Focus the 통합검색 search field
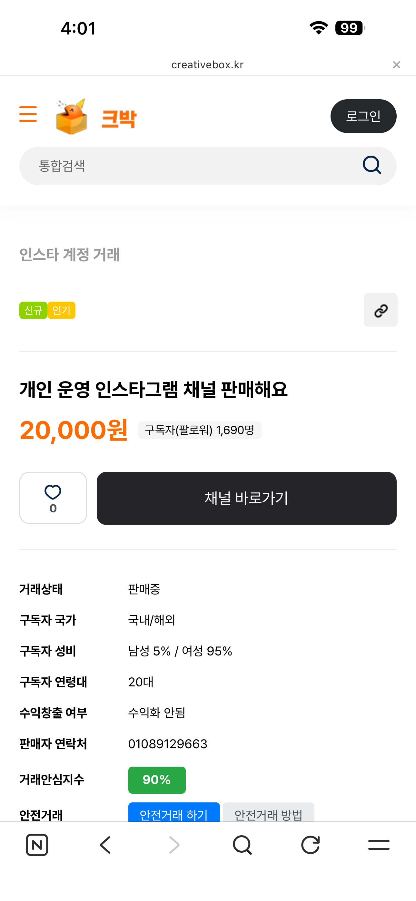Screen dimensions: 416x901 click(x=189, y=166)
